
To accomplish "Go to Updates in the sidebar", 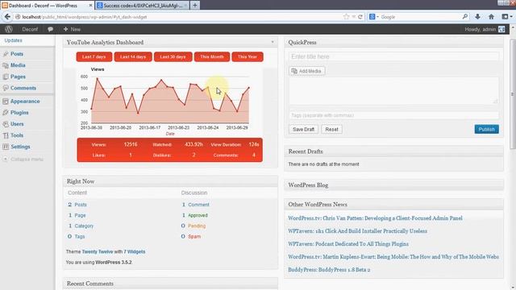I will click(13, 40).
